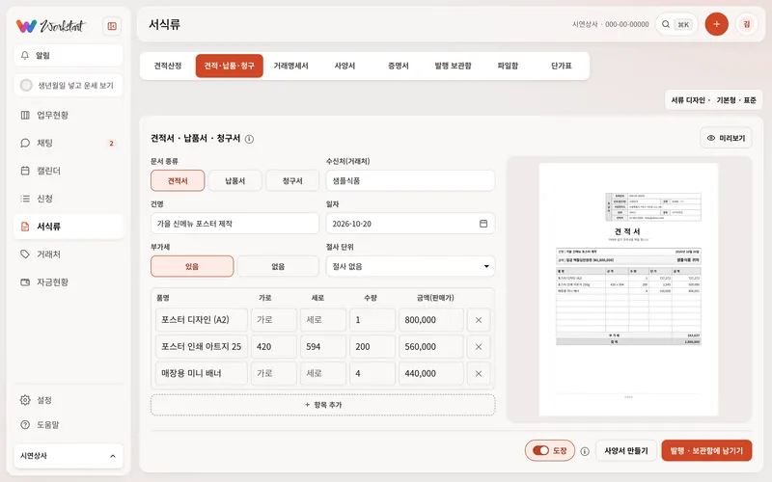Remove the 포스터 인쇄 아트지 row

tap(479, 347)
